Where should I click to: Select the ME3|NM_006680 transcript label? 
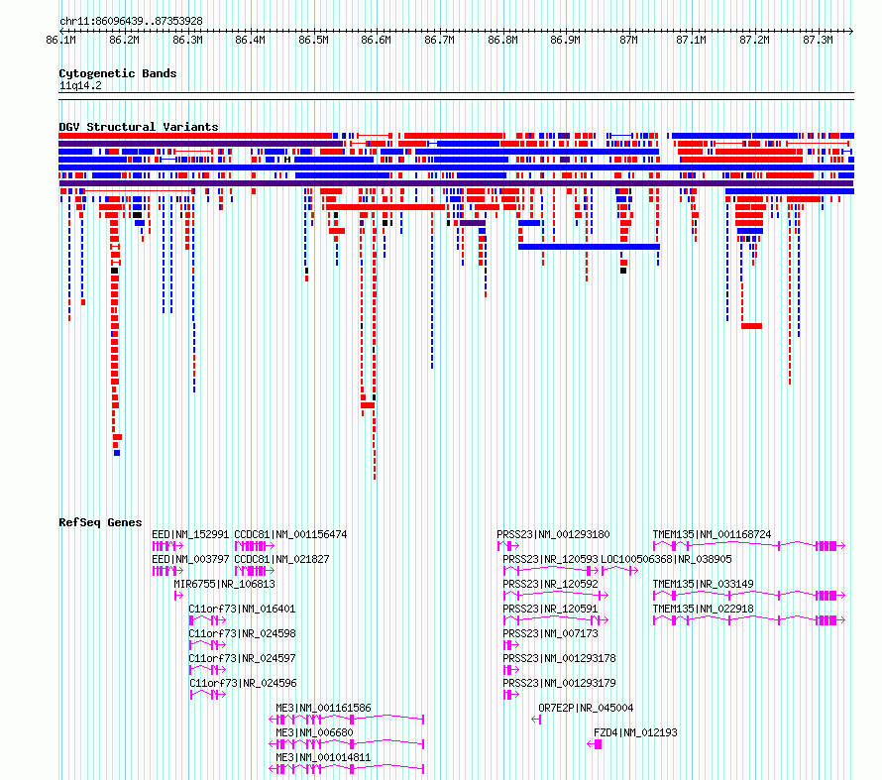click(x=314, y=732)
